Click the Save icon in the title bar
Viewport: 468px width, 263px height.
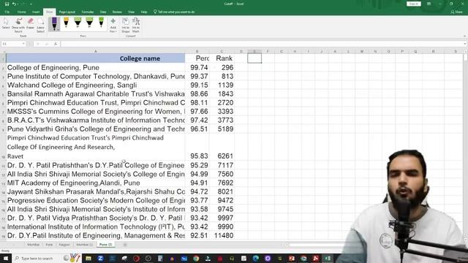click(x=7, y=4)
